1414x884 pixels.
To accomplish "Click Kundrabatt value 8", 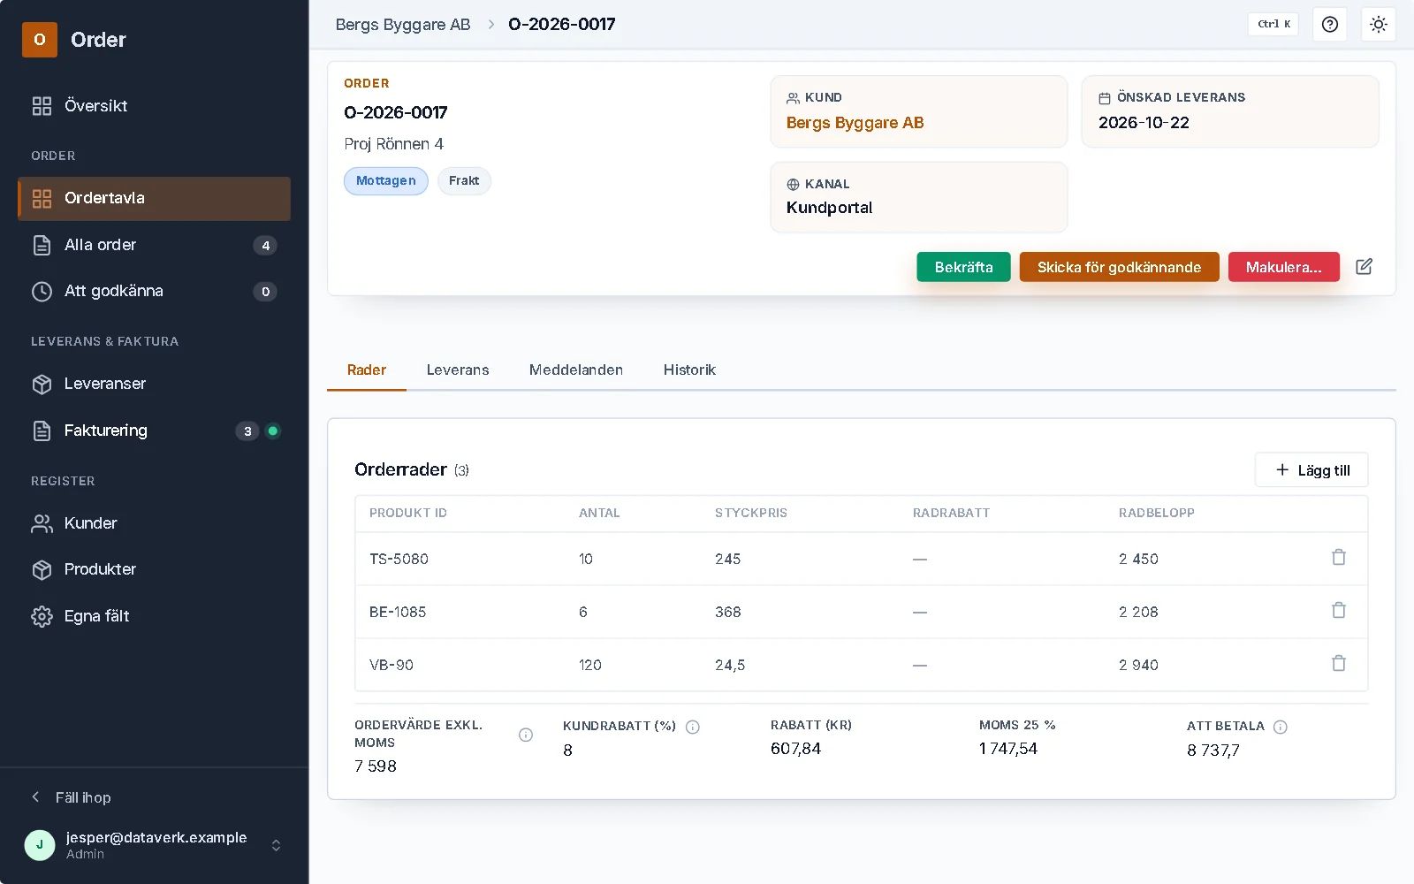I will pos(567,751).
